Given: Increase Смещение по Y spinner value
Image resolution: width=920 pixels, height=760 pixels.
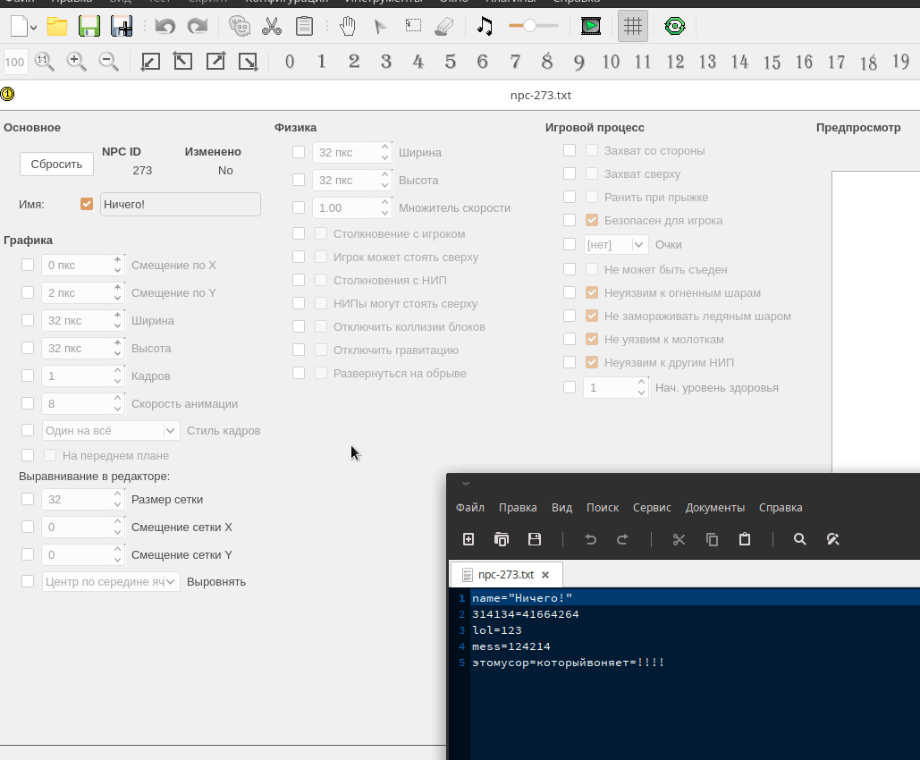Looking at the screenshot, I should point(117,287).
